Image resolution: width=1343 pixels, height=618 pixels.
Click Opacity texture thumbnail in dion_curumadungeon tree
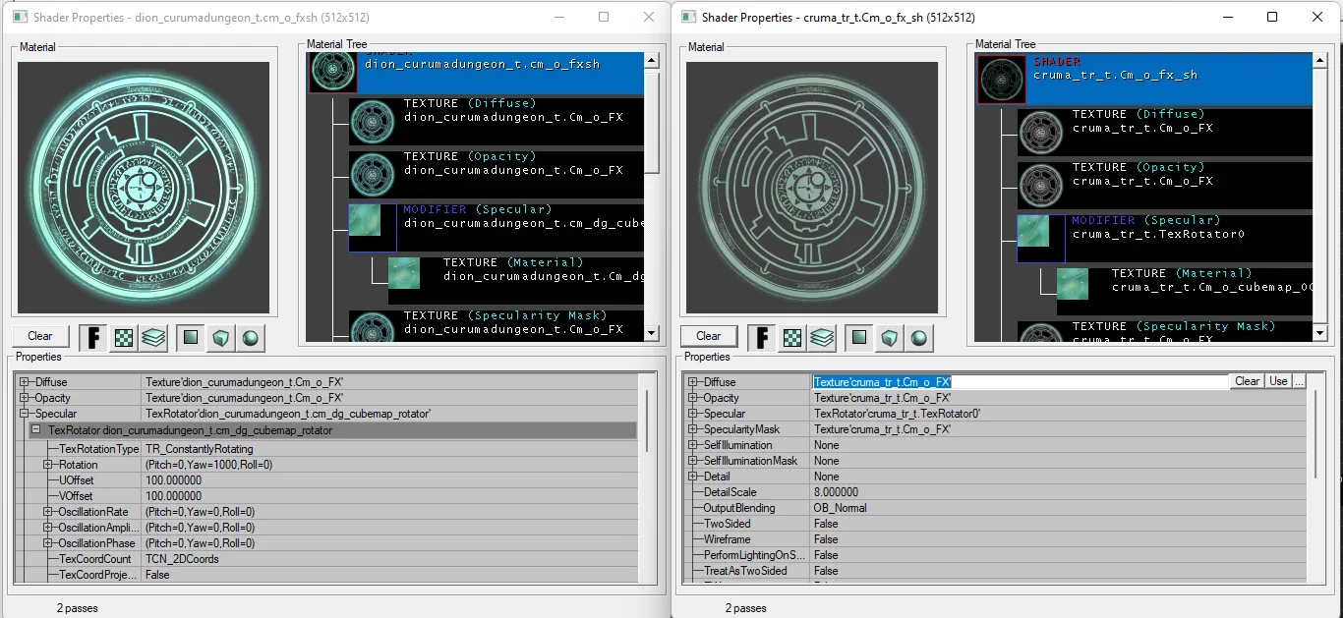coord(373,174)
